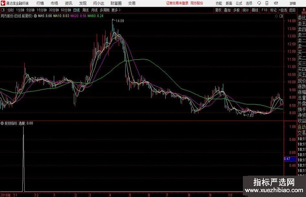Toggle the side panel icon near the diamond
306x197 pixels.
pyautogui.click(x=281, y=16)
